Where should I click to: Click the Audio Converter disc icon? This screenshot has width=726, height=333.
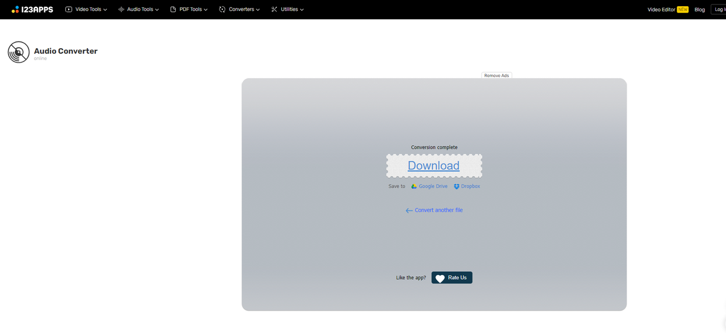19,52
